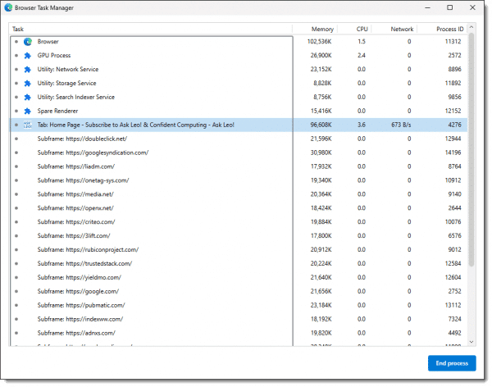Select the doubleclick.net subframe row
The height and width of the screenshot is (387, 492).
(239, 139)
